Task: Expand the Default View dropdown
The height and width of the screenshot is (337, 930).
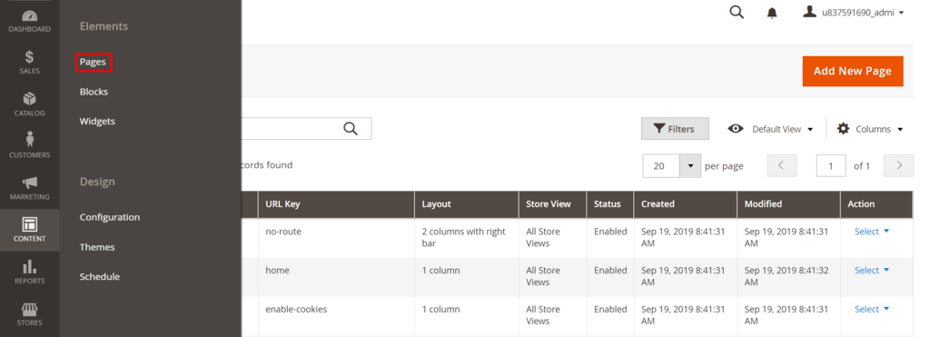Action: click(x=770, y=129)
